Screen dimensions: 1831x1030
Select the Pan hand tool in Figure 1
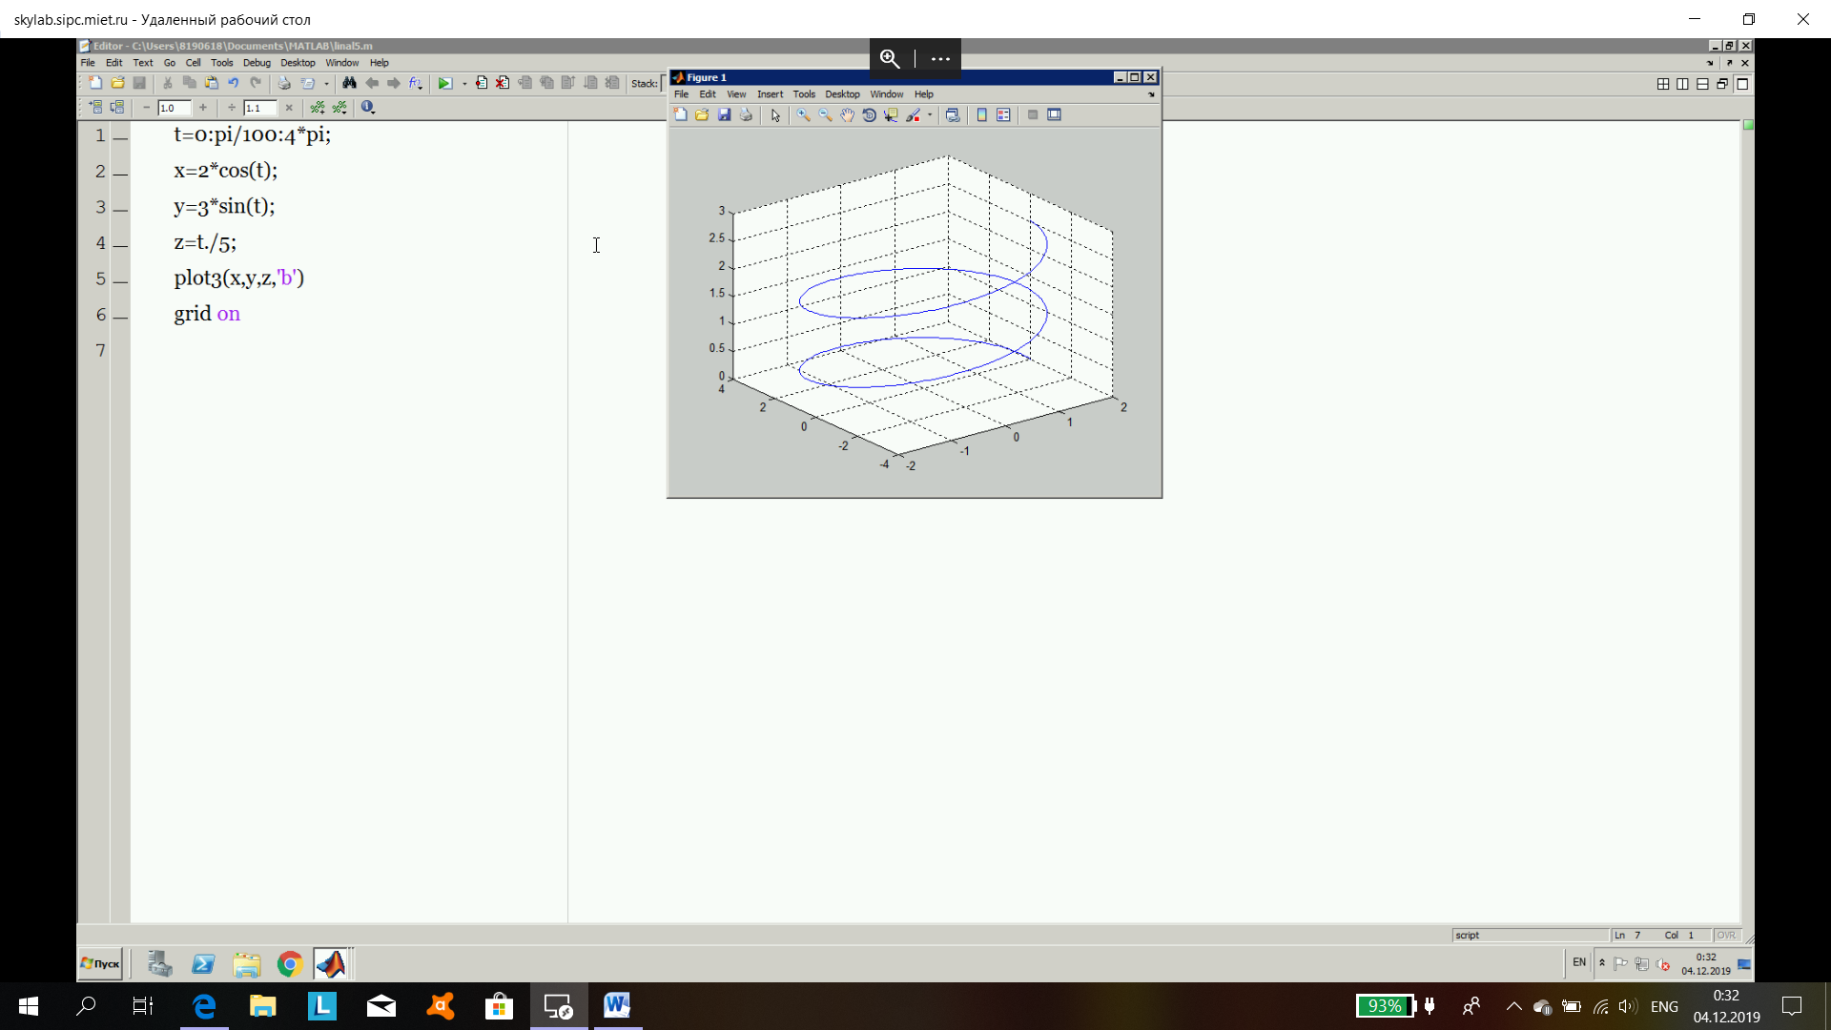tap(847, 114)
